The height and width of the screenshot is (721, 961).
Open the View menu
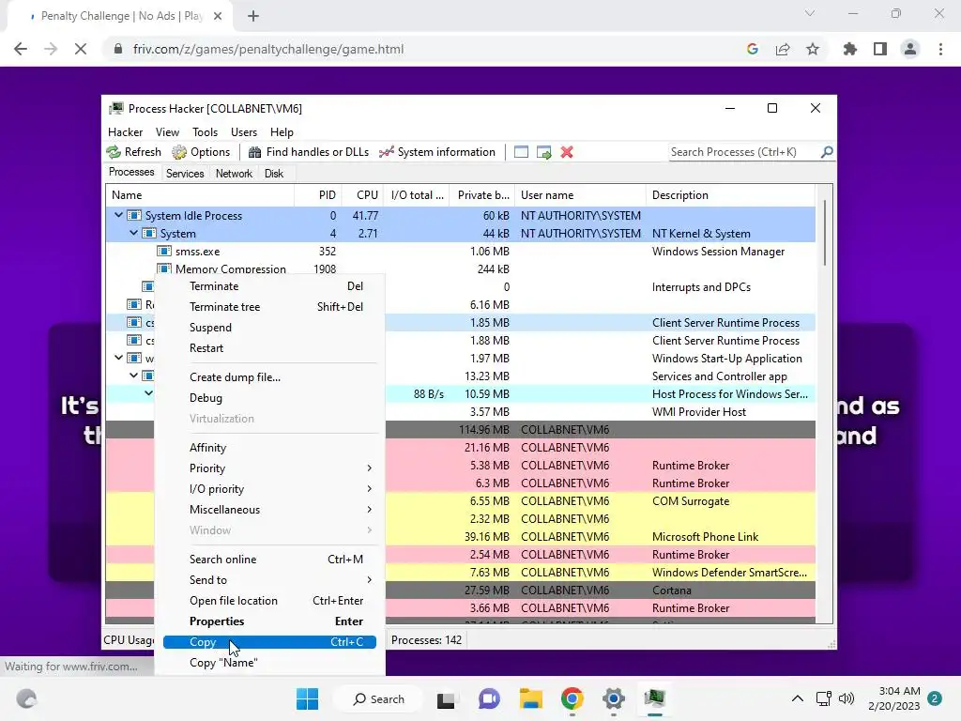(167, 131)
